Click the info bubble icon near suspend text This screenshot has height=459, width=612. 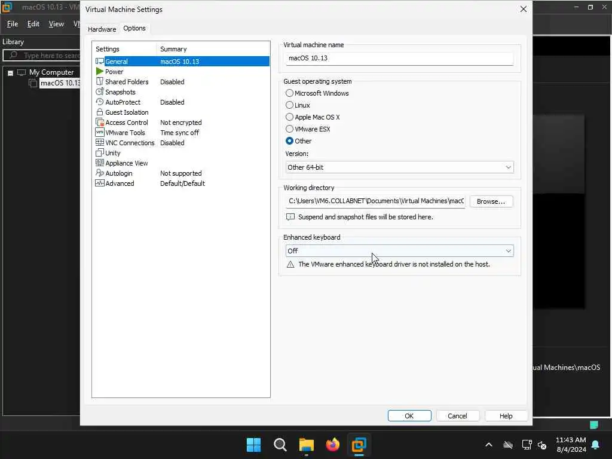[290, 217]
